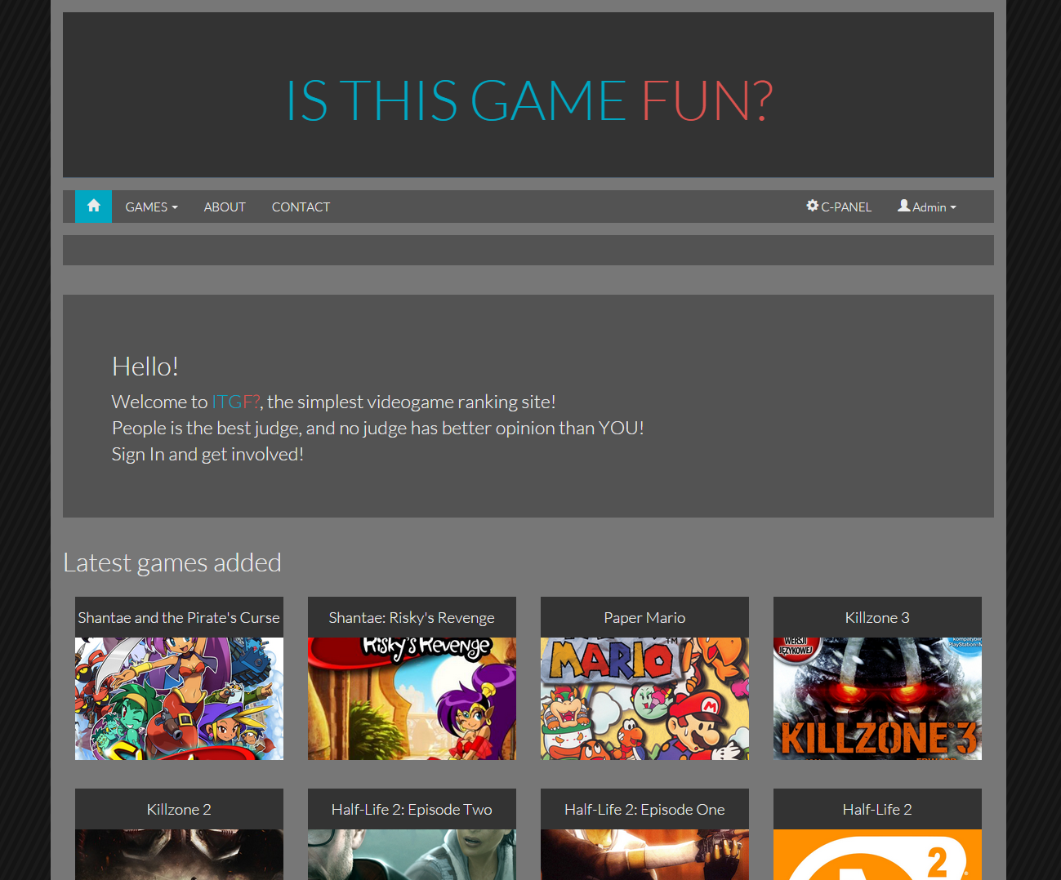Image resolution: width=1061 pixels, height=880 pixels.
Task: Open Shantae and the Pirate's Curse title
Action: [x=179, y=618]
